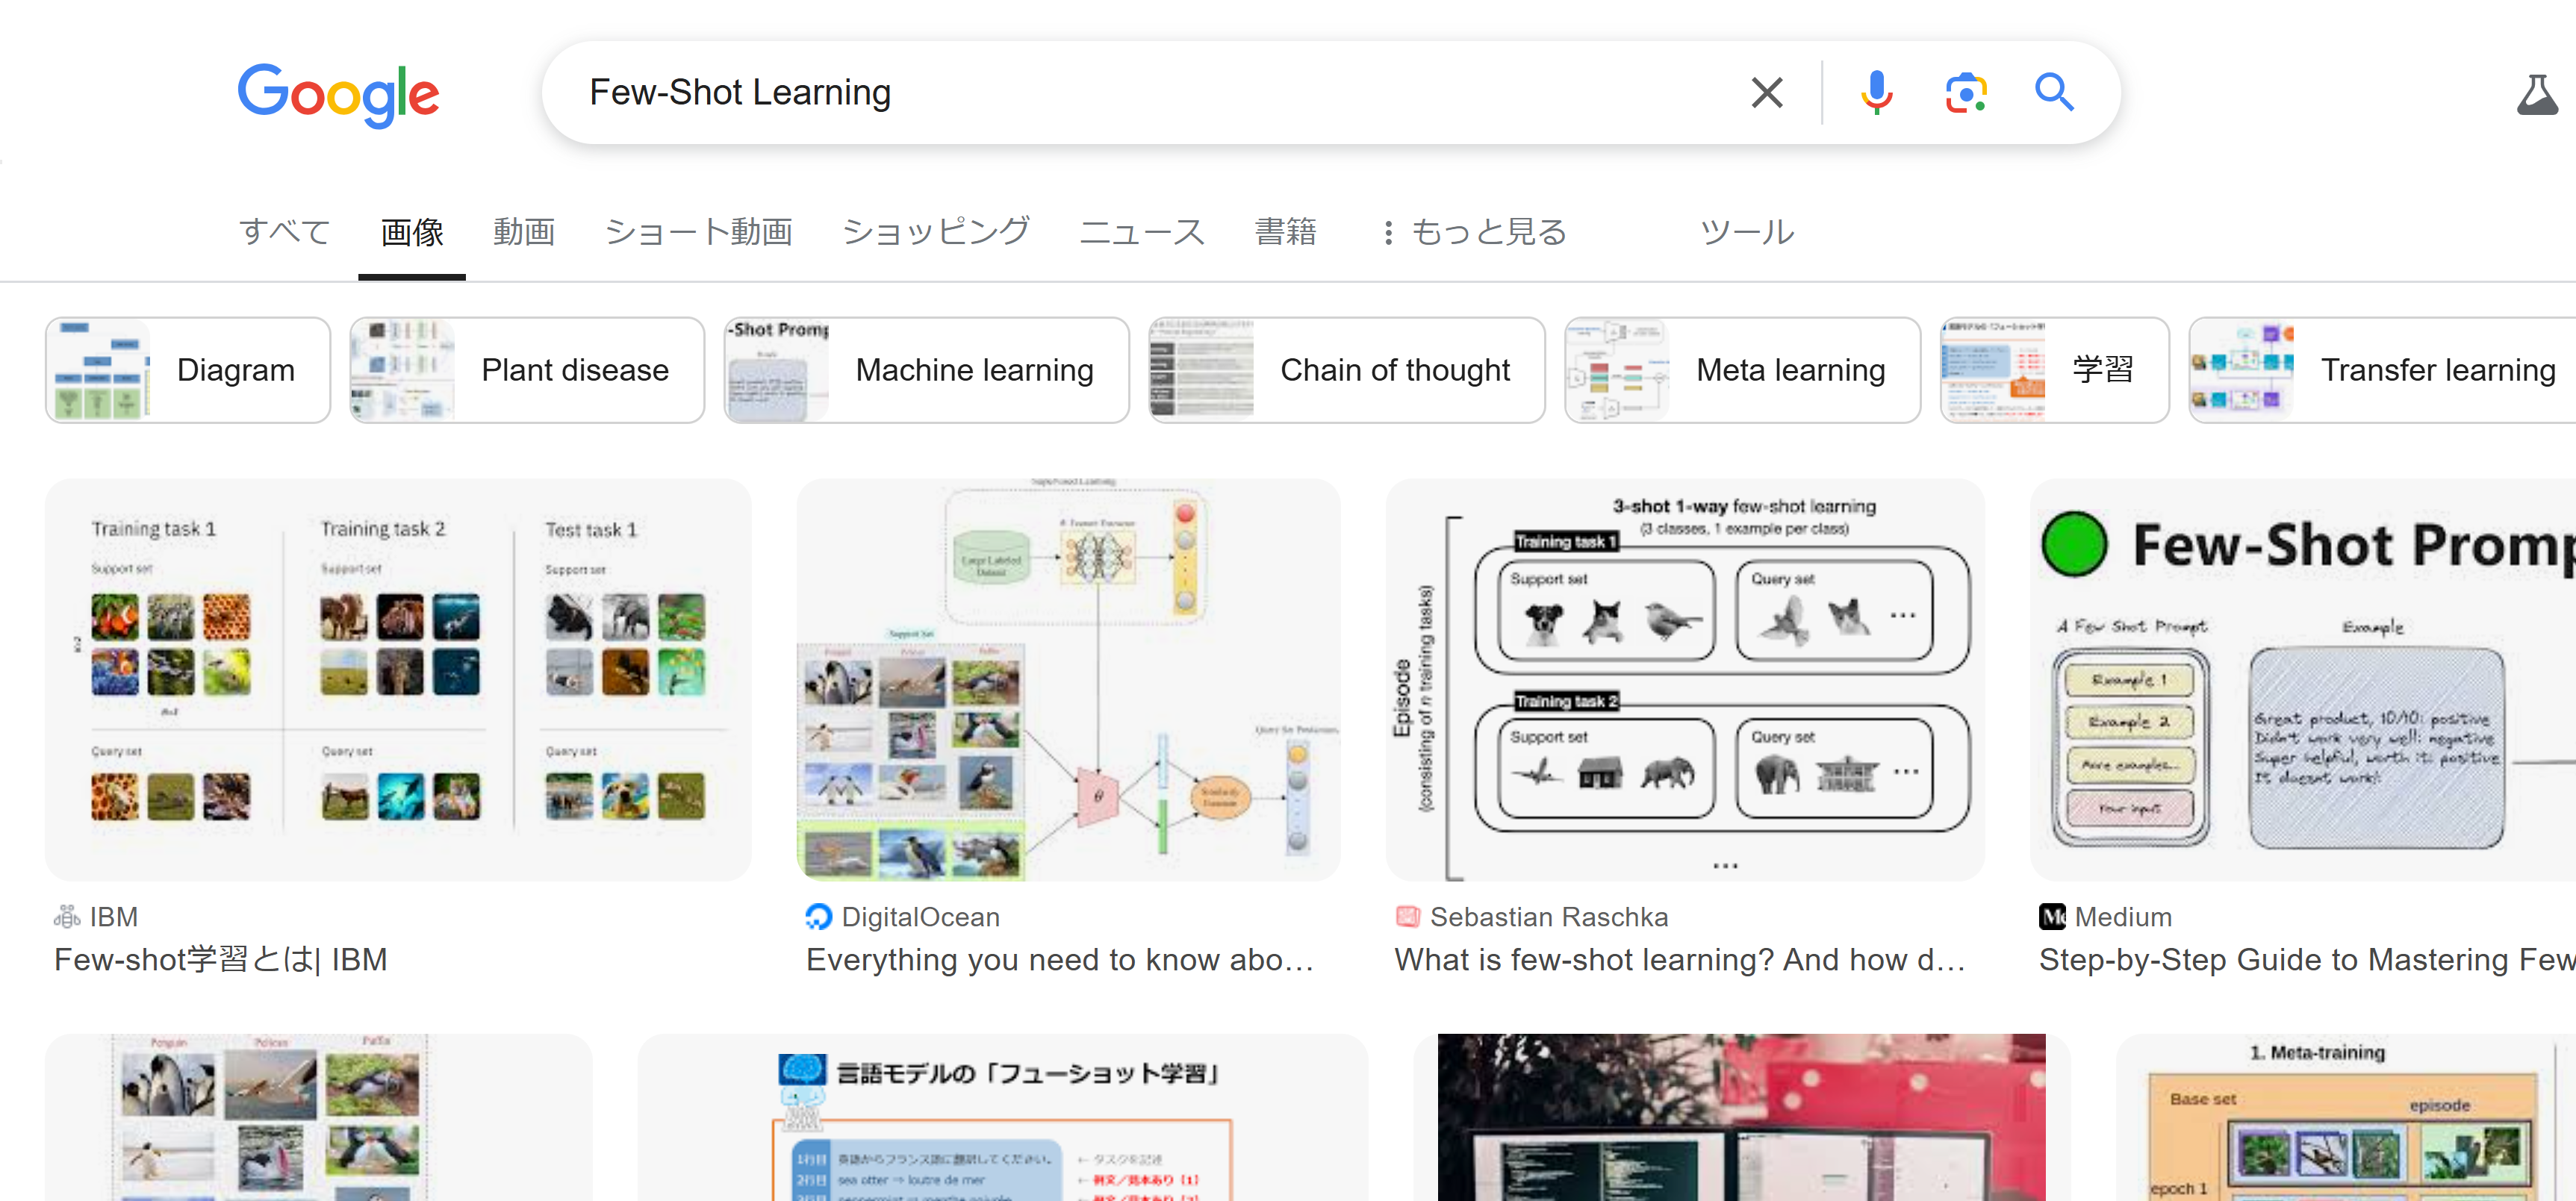Click the Google logo
The image size is (2576, 1201).
(x=338, y=95)
